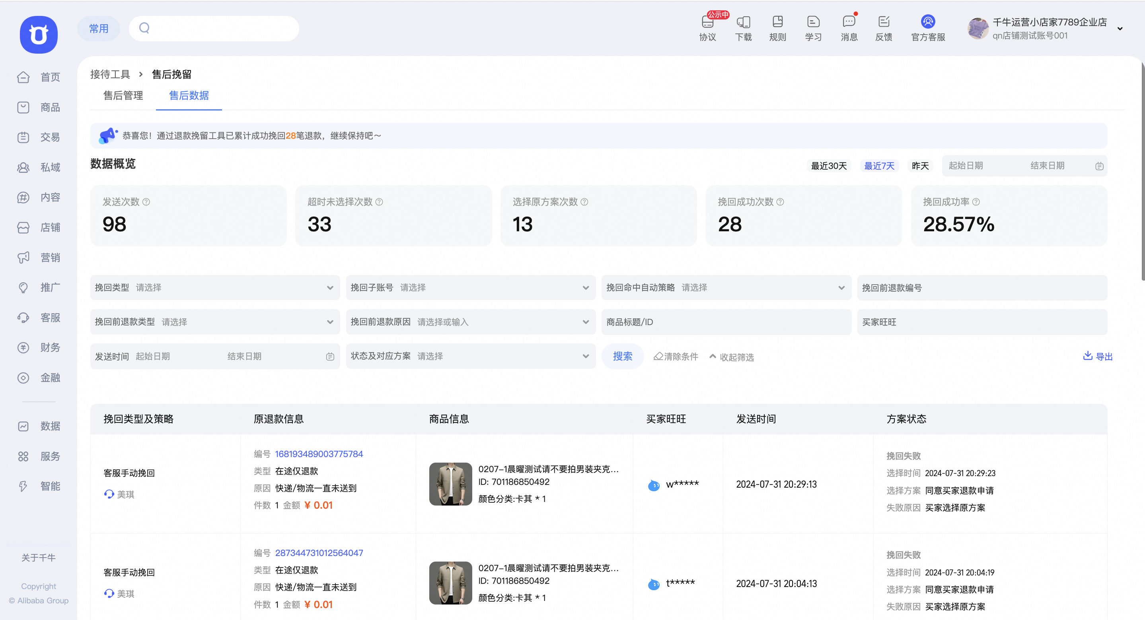
Task: Click the 官方客服 support icon
Action: 928,27
